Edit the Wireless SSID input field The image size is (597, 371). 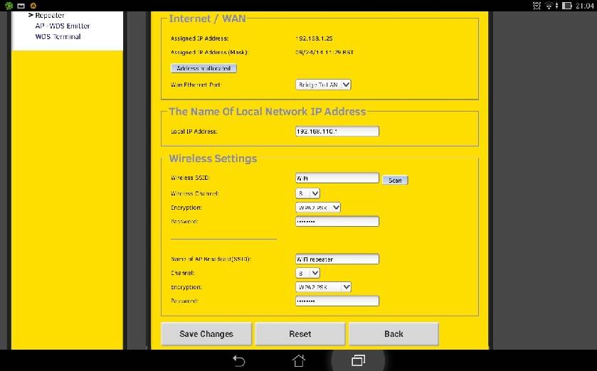pos(337,178)
